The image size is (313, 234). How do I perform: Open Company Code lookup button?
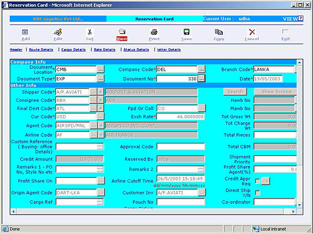coord(201,70)
